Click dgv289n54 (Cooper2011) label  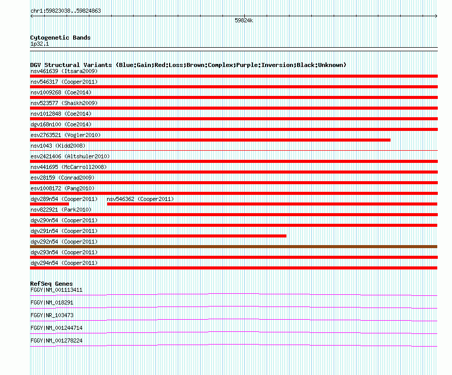click(64, 199)
